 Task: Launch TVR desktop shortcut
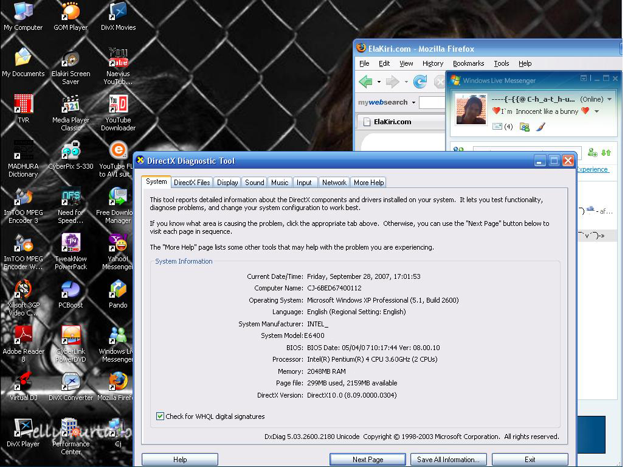tap(23, 109)
